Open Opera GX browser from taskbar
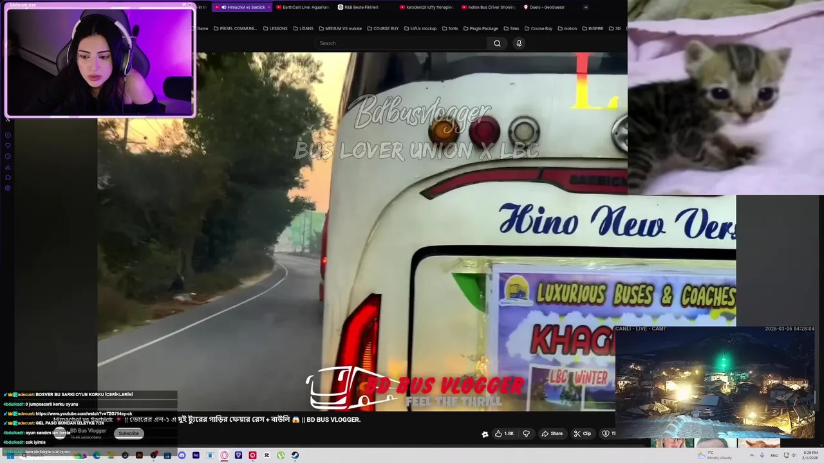Image resolution: width=824 pixels, height=463 pixels. (224, 455)
